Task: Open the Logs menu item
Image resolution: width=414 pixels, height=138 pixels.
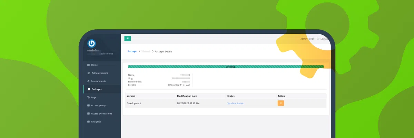Action: coord(93,97)
